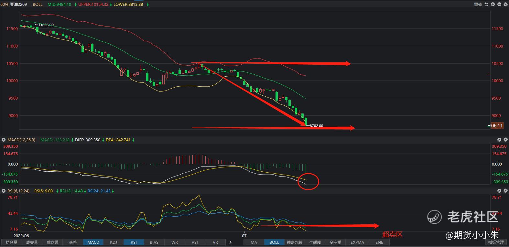
Task: Open 指标管理 indicator management
Action: coord(496,242)
